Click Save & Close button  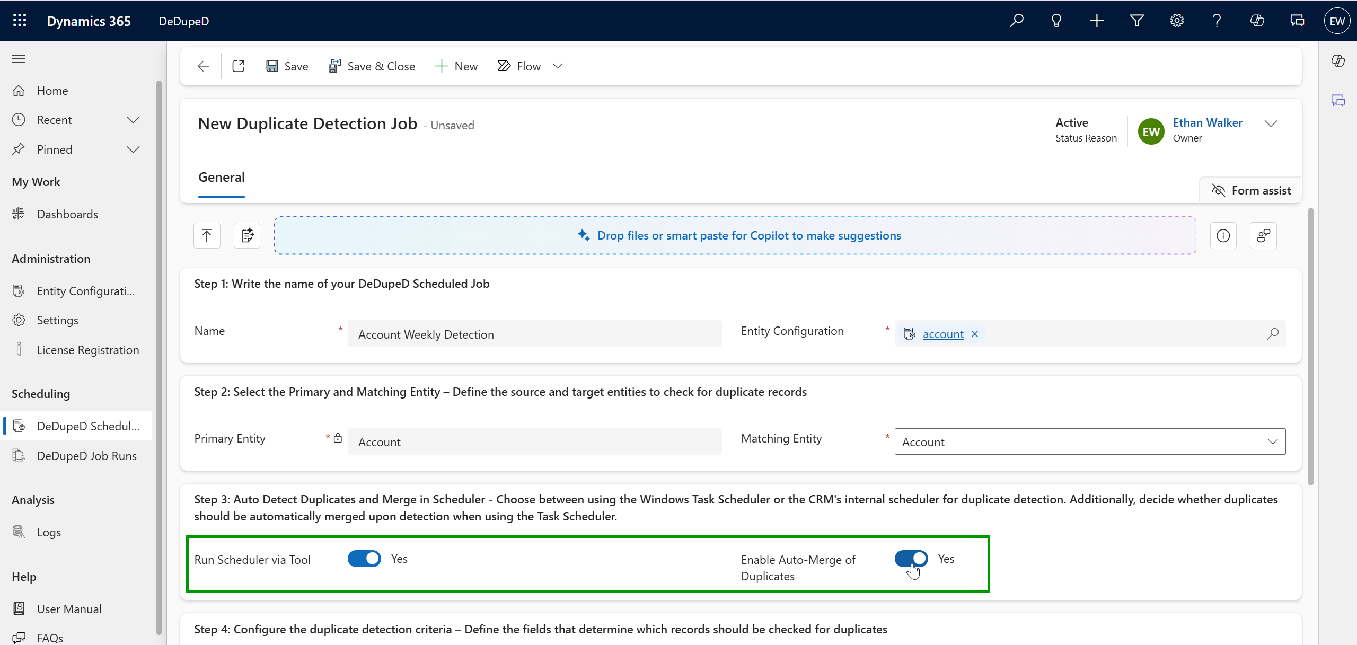click(x=372, y=66)
